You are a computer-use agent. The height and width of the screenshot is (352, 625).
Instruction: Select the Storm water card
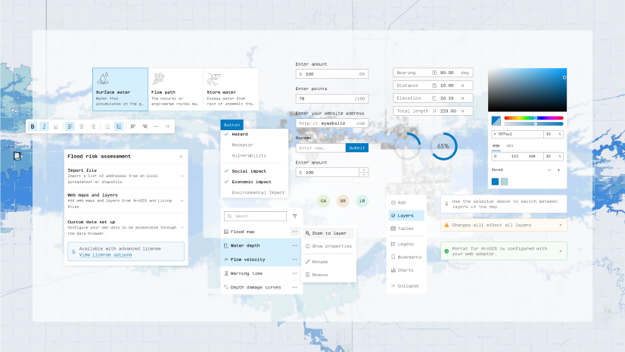[x=232, y=89]
